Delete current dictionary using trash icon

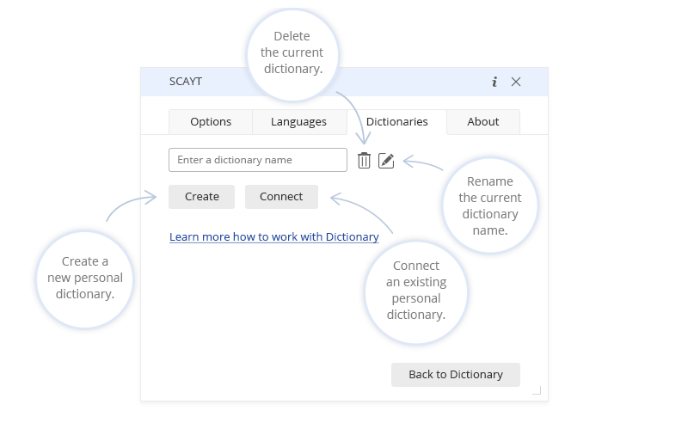364,160
